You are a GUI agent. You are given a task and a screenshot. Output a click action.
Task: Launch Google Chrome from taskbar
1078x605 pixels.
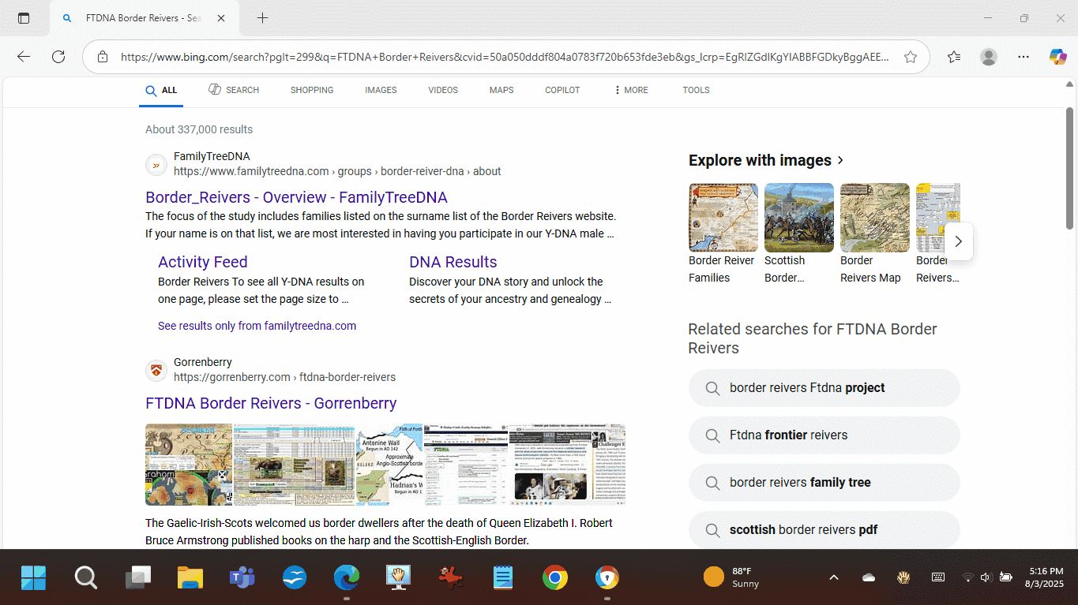pyautogui.click(x=554, y=578)
